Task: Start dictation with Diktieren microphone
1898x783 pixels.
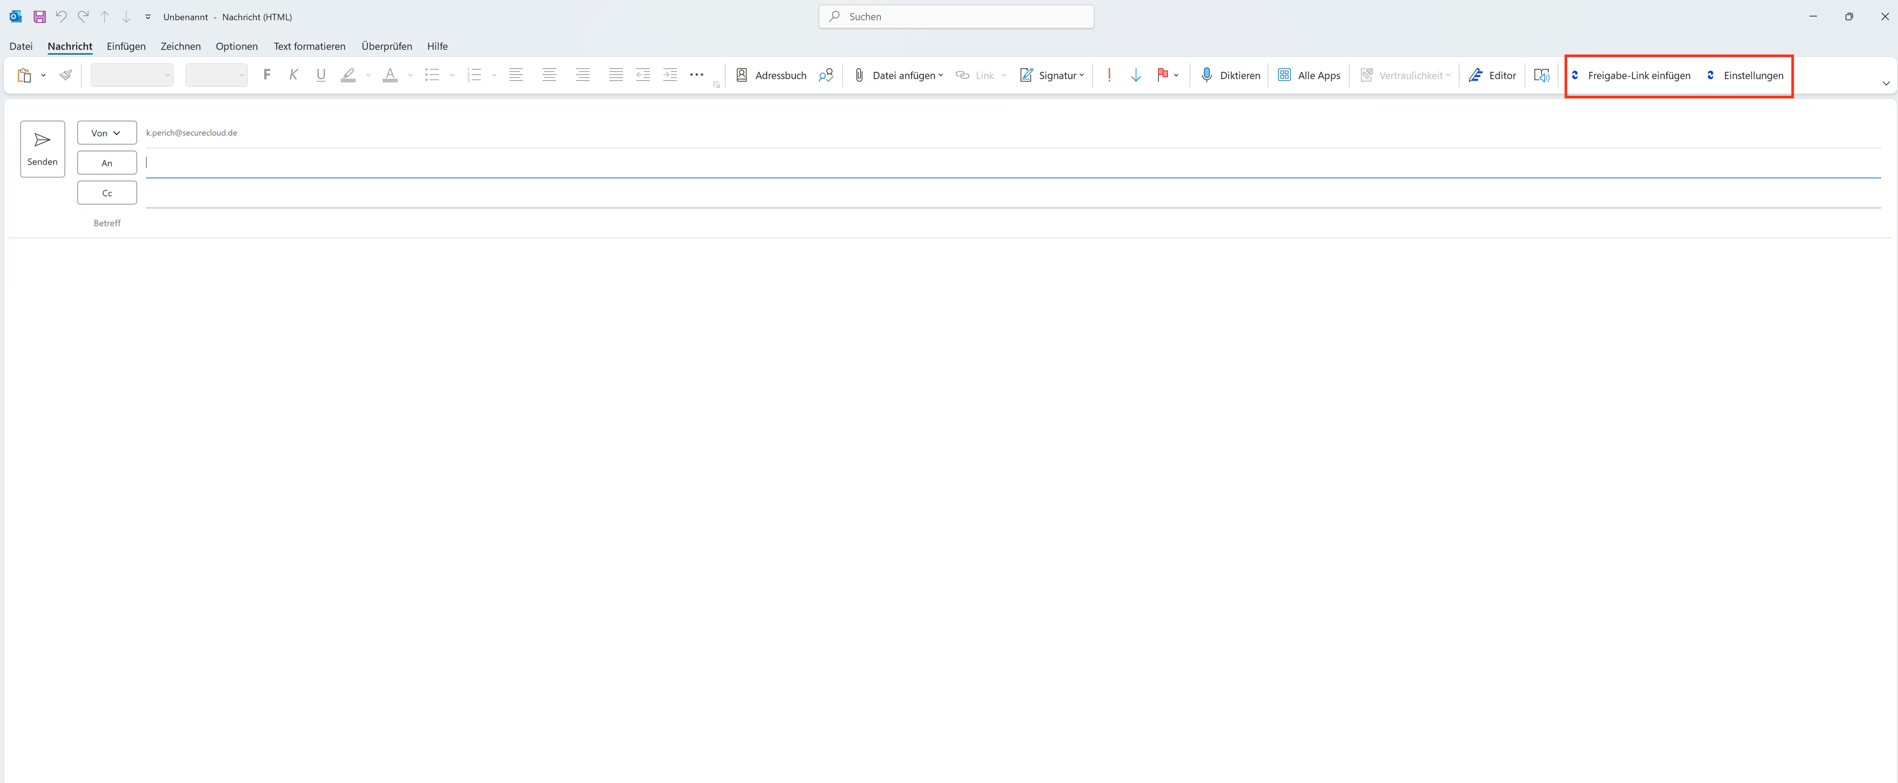Action: tap(1230, 75)
